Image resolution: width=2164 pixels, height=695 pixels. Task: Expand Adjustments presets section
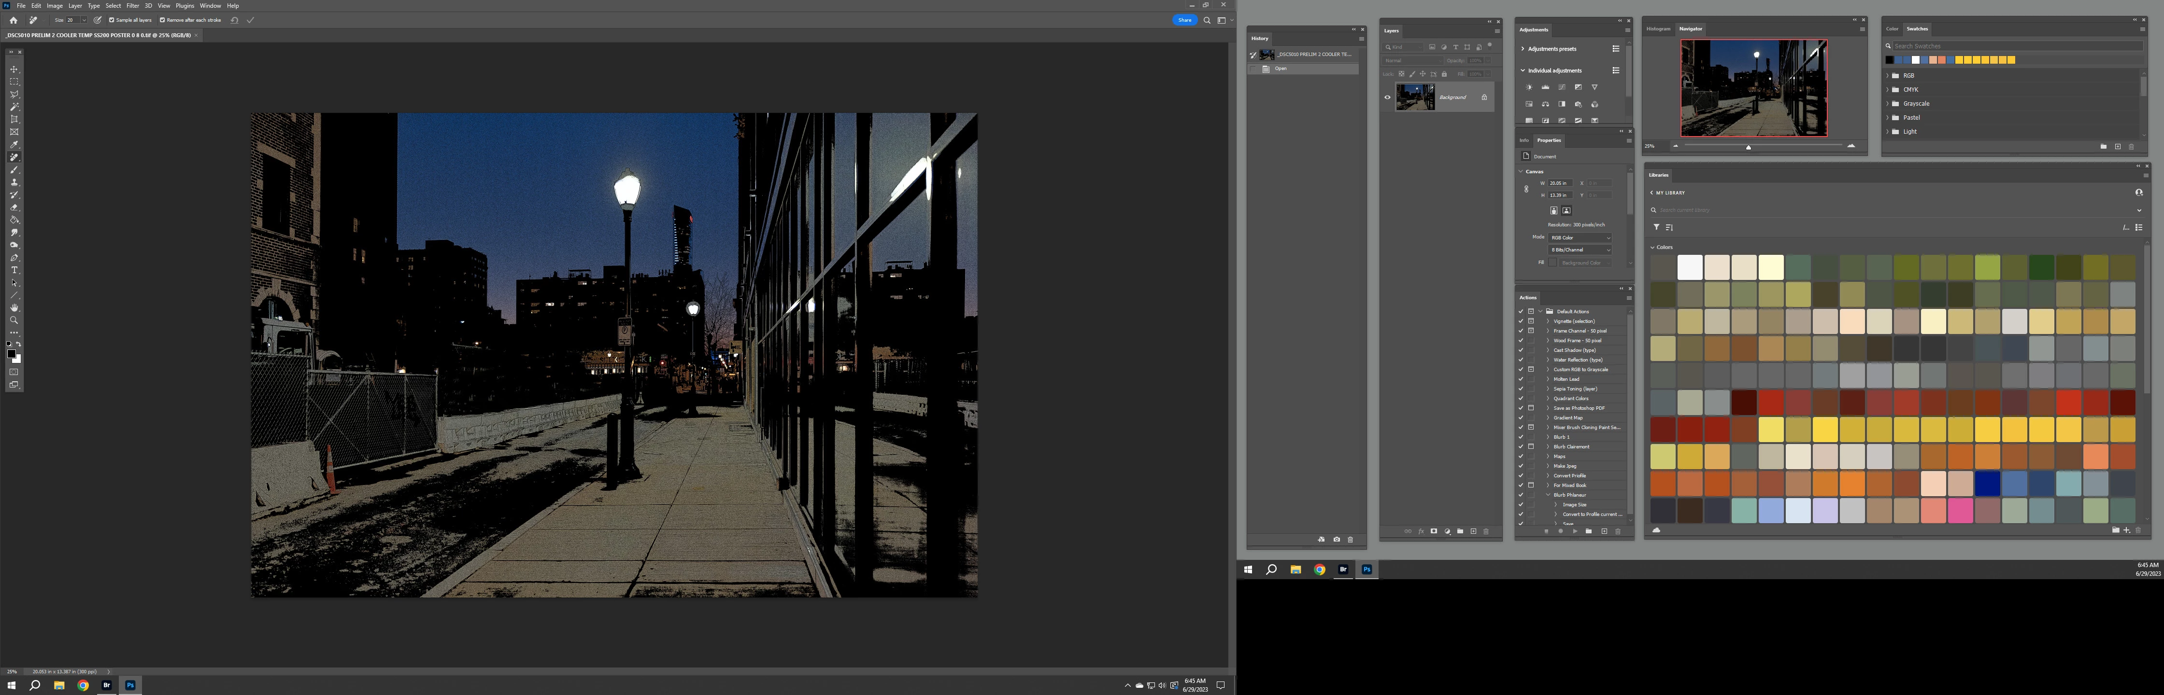(x=1522, y=49)
